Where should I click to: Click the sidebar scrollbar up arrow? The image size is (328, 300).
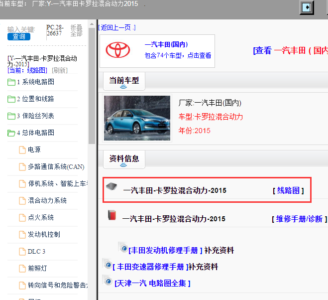92,24
